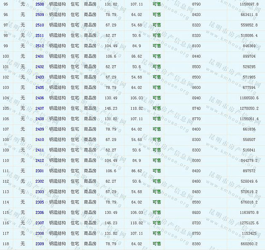The height and width of the screenshot is (250, 265).
Task: Open room 2309 link
Action: [40, 244]
